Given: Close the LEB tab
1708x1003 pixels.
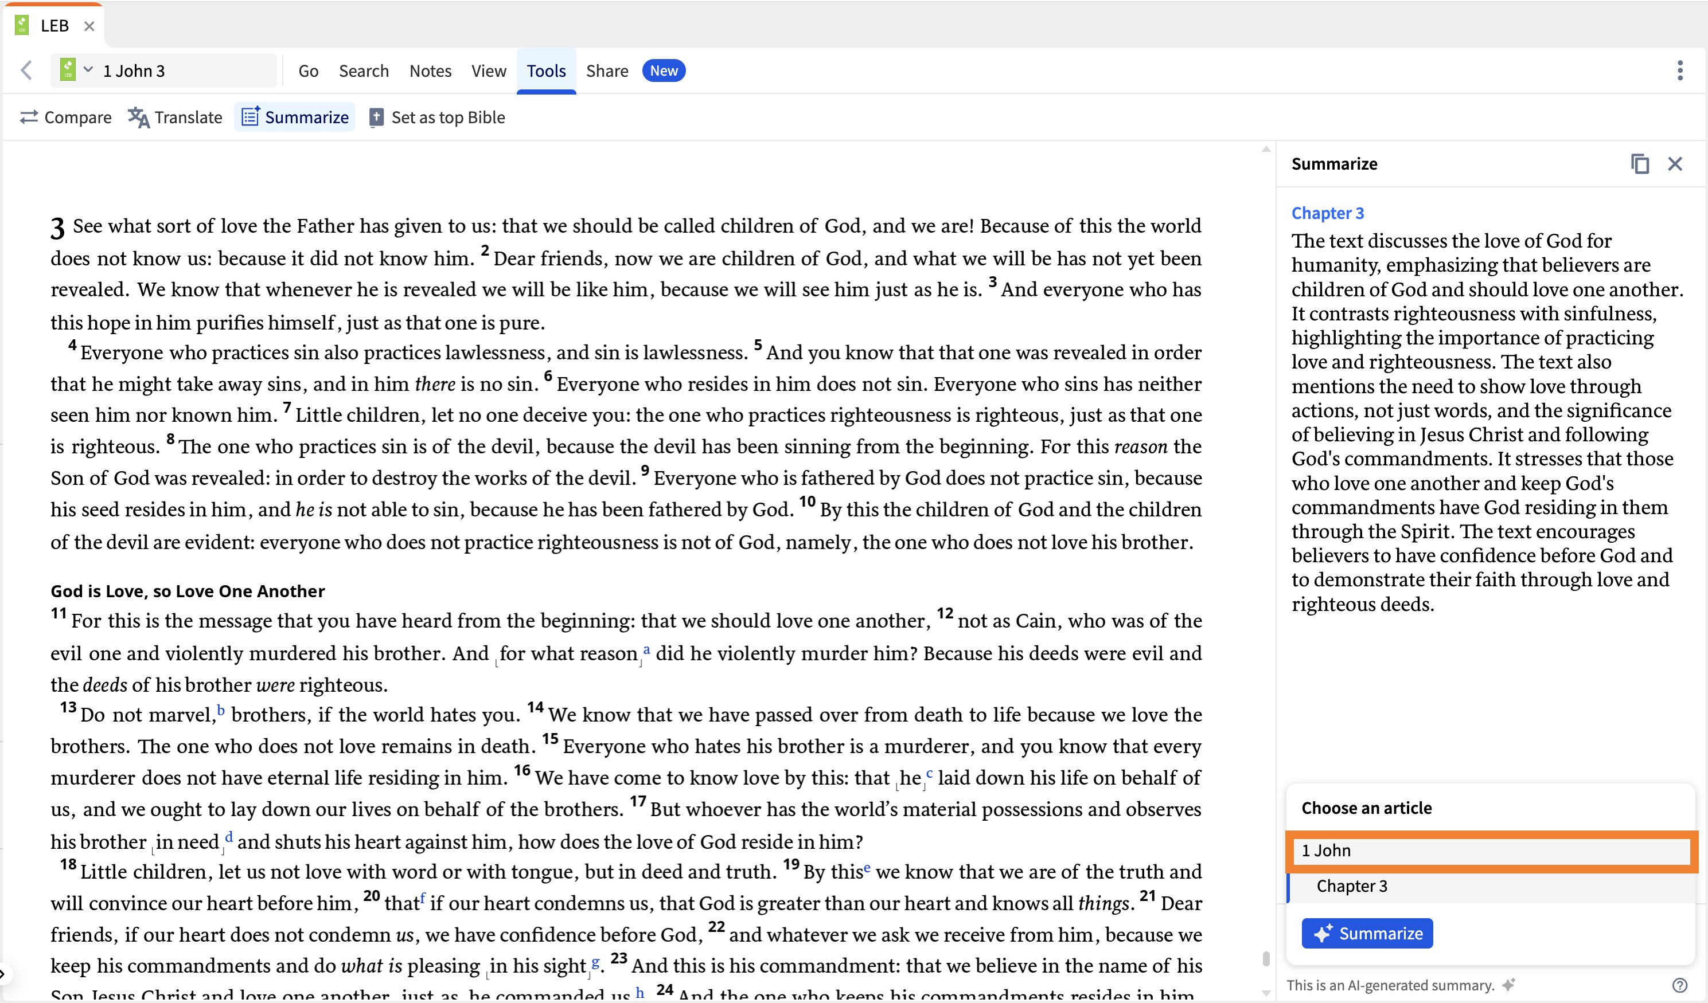Looking at the screenshot, I should [x=89, y=26].
